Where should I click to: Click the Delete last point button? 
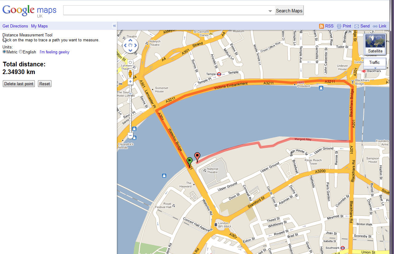19,84
